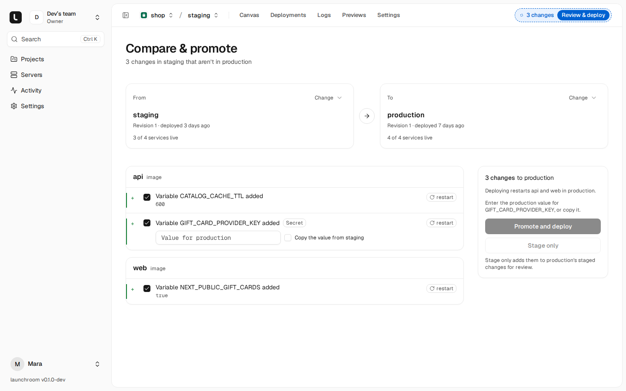Click the launchroom v0.1.0-dev version text
Screen dimensions: 626x391
[x=38, y=380]
